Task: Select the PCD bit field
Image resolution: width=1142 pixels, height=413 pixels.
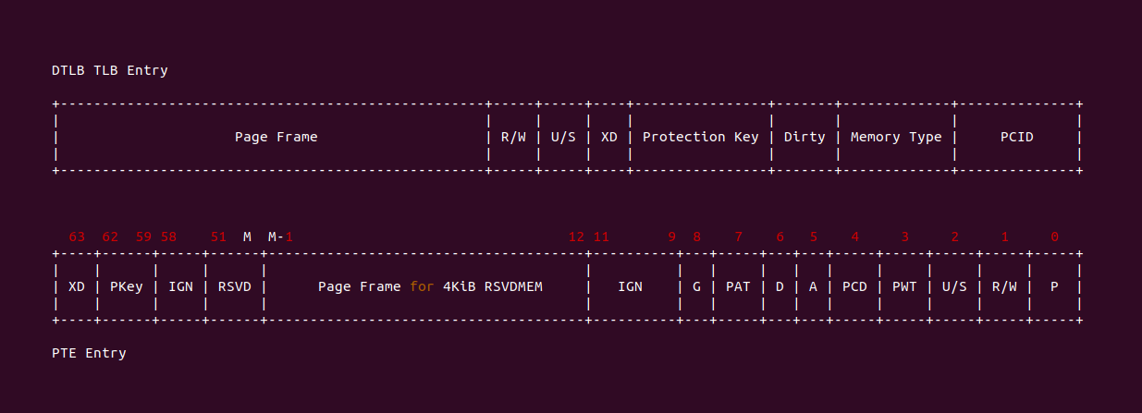Action: click(854, 286)
